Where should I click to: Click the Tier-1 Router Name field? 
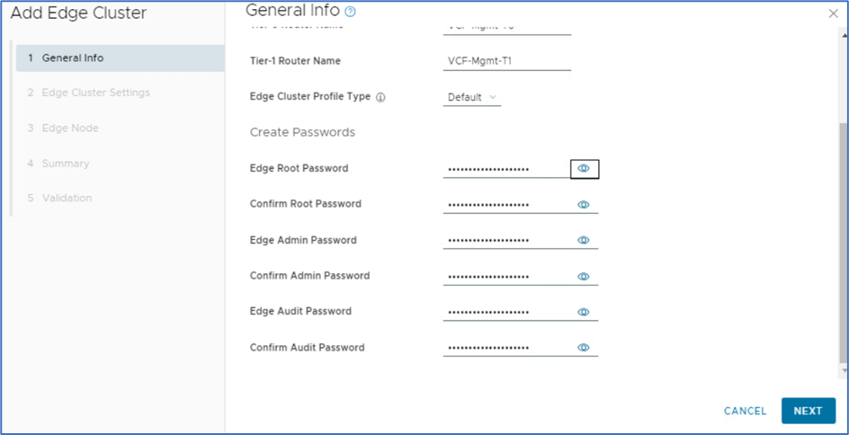(507, 61)
